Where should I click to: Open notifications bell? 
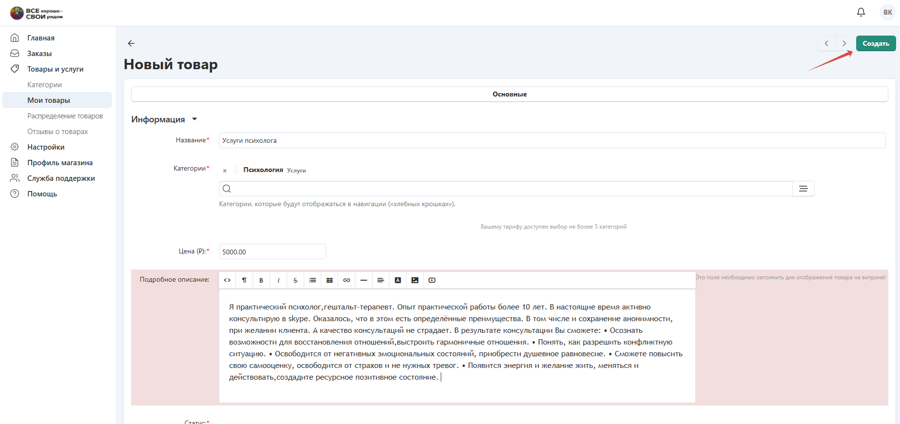coord(861,12)
